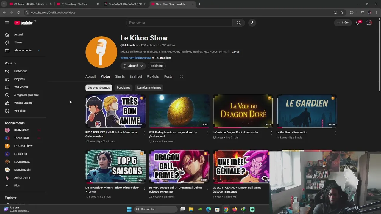
Task: Open Maudin Malin subscription channel
Action: coord(23,170)
